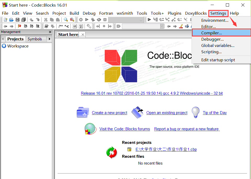Viewport: 251px width, 179px height.
Task: Switch to the Symbols tab
Action: 35,39
